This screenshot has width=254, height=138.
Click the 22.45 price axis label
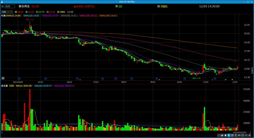pyautogui.click(x=247, y=25)
